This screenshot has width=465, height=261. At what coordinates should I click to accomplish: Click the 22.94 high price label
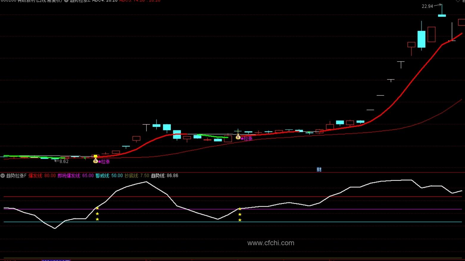pos(427,6)
